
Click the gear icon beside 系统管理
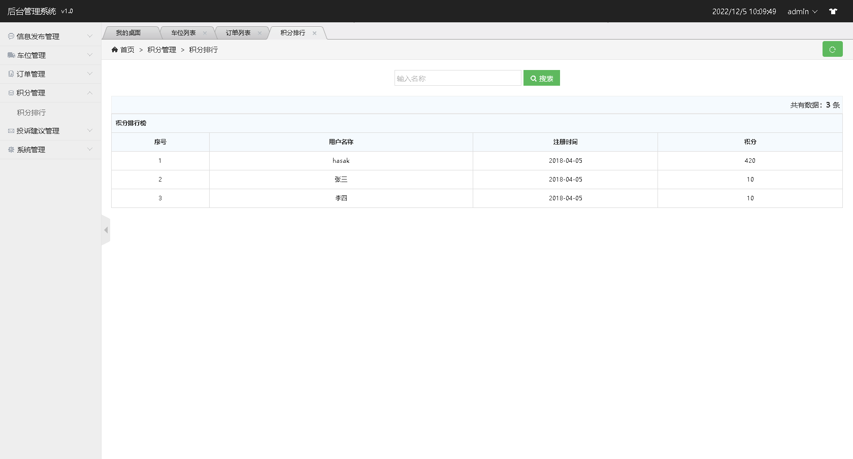click(x=11, y=149)
